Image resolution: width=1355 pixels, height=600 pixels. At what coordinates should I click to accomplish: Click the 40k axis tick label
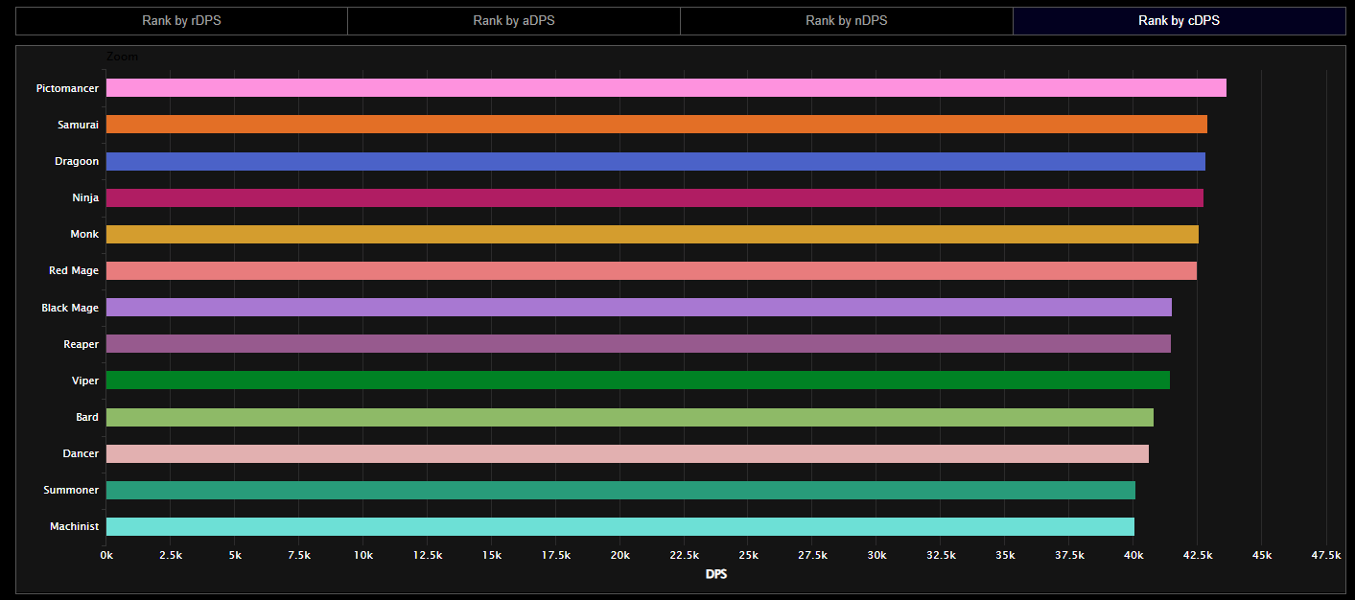1134,556
